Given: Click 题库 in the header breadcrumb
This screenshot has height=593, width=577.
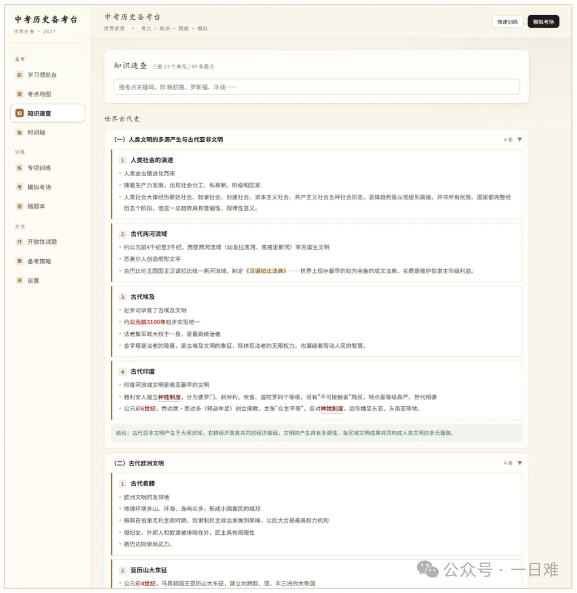Looking at the screenshot, I should (x=184, y=28).
